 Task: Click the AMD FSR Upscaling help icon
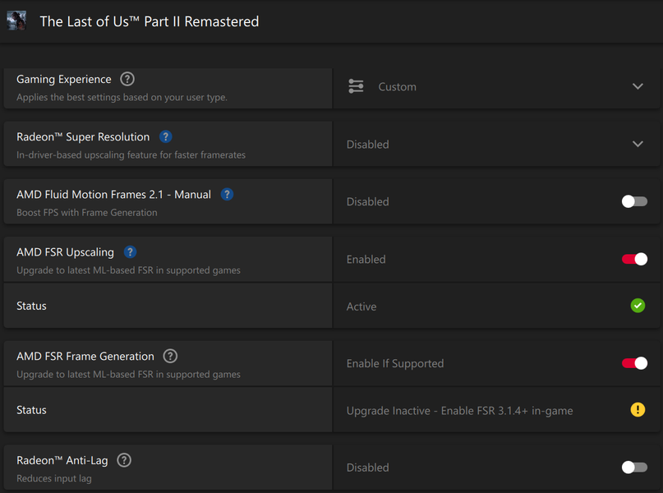[130, 252]
